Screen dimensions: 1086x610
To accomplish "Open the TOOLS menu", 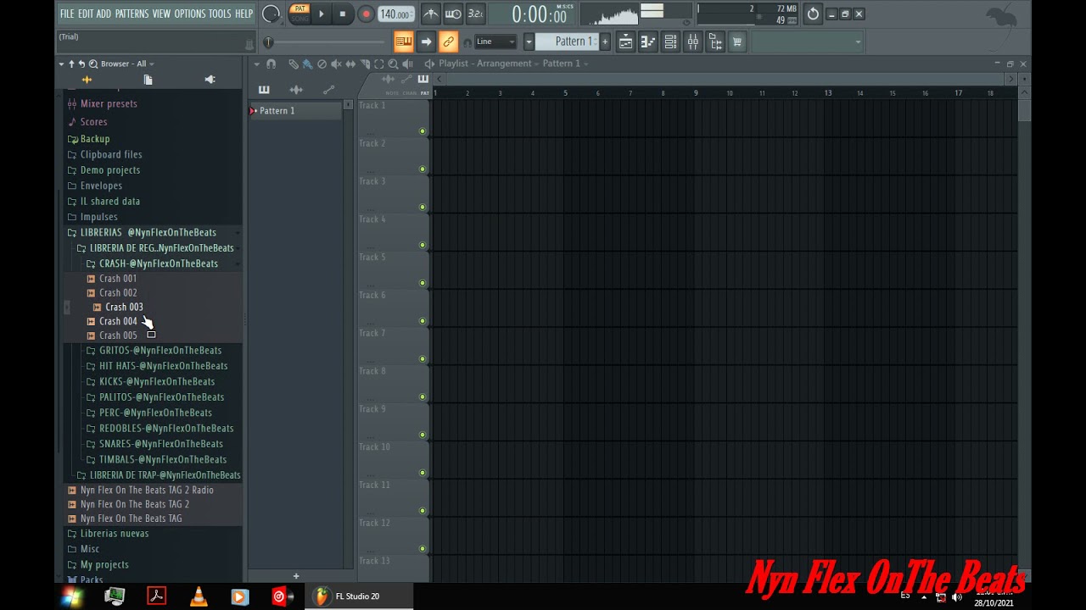I will pyautogui.click(x=220, y=14).
